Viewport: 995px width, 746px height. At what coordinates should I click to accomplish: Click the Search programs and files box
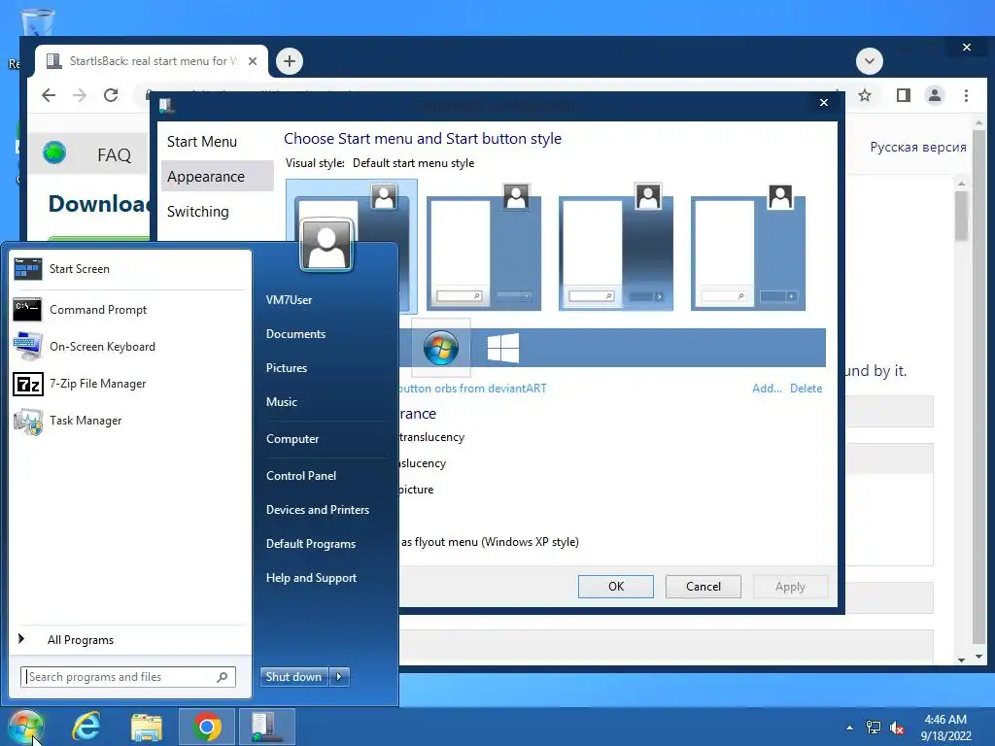[127, 677]
